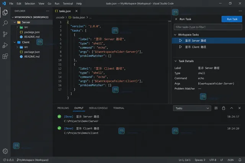Viewport: 245px width, 163px height.
Task: Run the 显示 Client 路径 task play icon
Action: (180, 47)
